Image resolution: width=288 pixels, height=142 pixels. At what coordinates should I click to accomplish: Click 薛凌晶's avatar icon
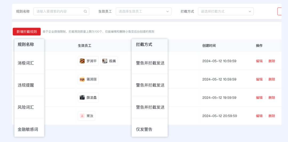point(82,98)
